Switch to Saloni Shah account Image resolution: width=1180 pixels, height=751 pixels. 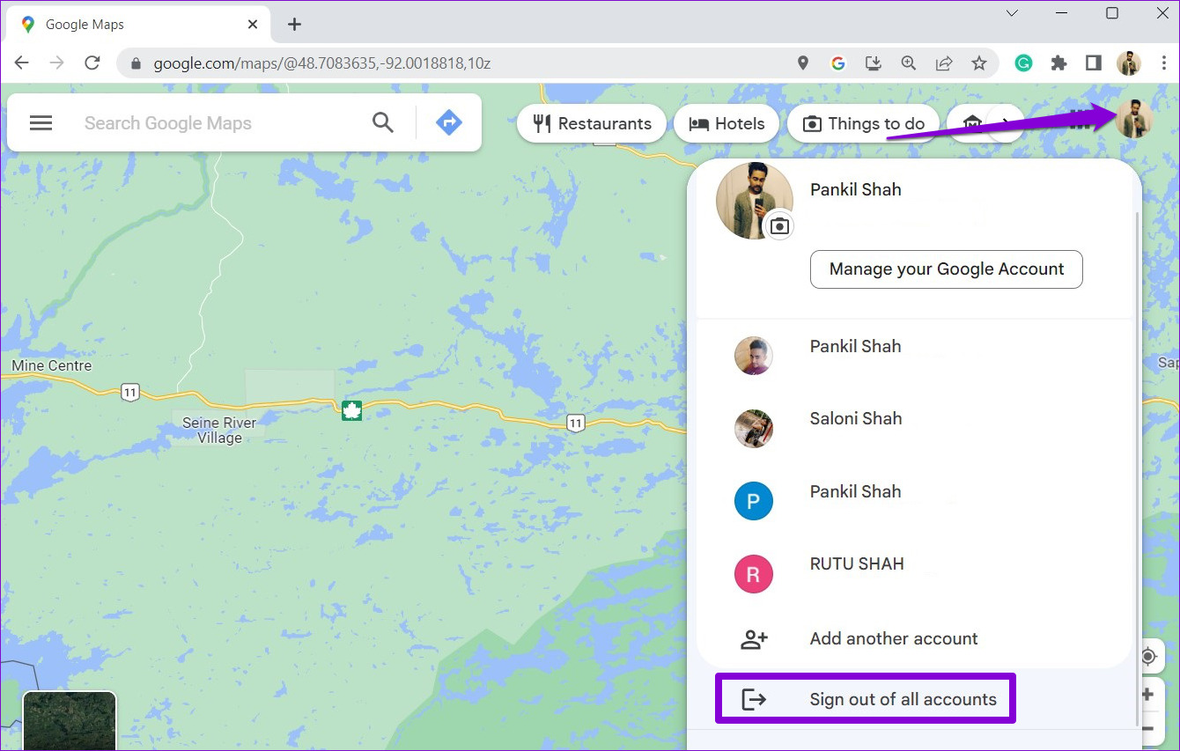913,429
